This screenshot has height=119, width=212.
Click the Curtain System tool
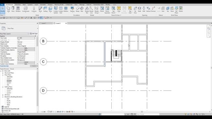(56, 10)
